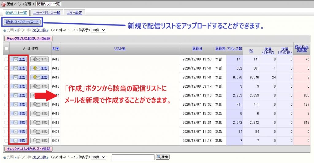The height and width of the screenshot is (163, 314).
Task: Click envelope 作成 icon for list 6419
Action: (x=19, y=59)
